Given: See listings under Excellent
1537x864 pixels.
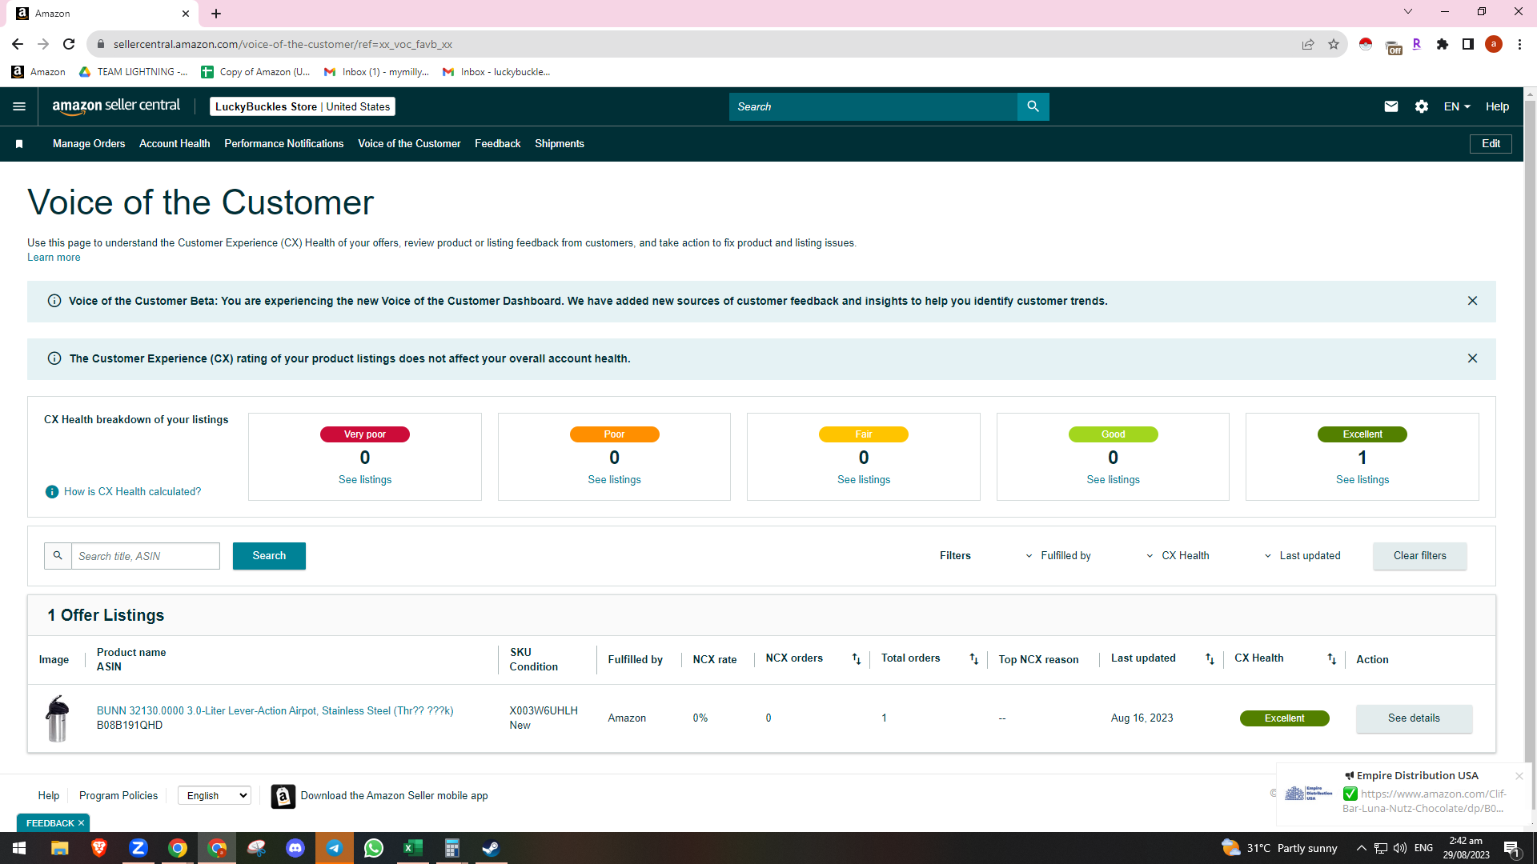Looking at the screenshot, I should (x=1362, y=480).
